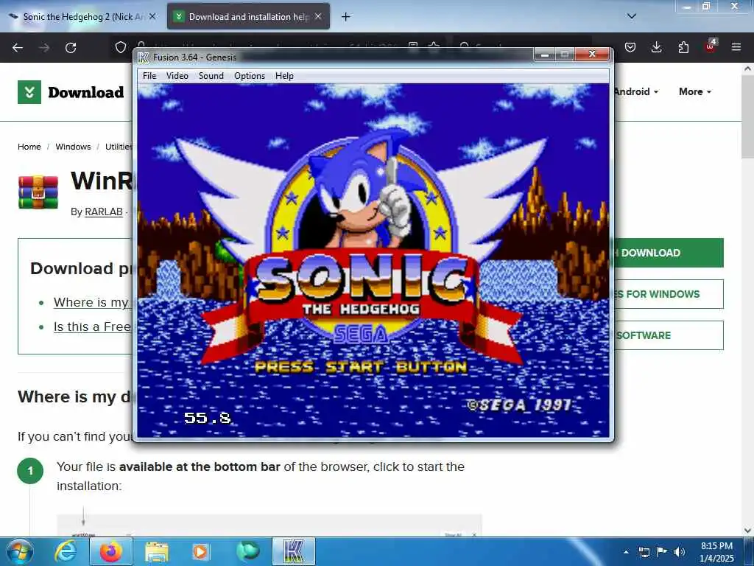754x566 pixels.
Task: Open the 'Is this a Free' help link
Action: click(x=92, y=326)
